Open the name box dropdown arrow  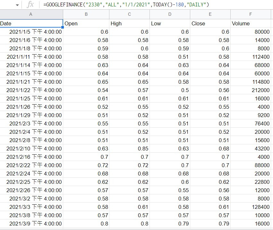click(x=17, y=5)
